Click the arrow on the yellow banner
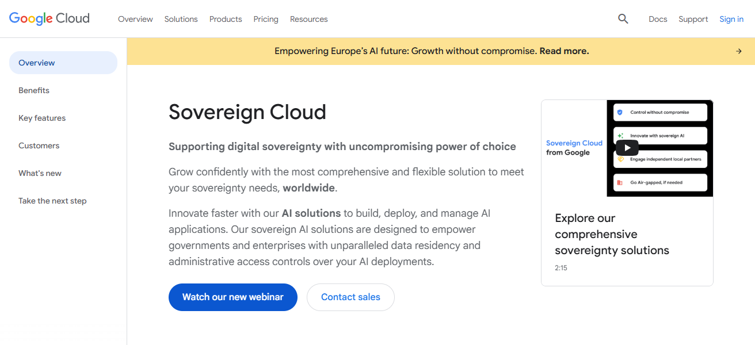The width and height of the screenshot is (755, 345). [x=738, y=51]
